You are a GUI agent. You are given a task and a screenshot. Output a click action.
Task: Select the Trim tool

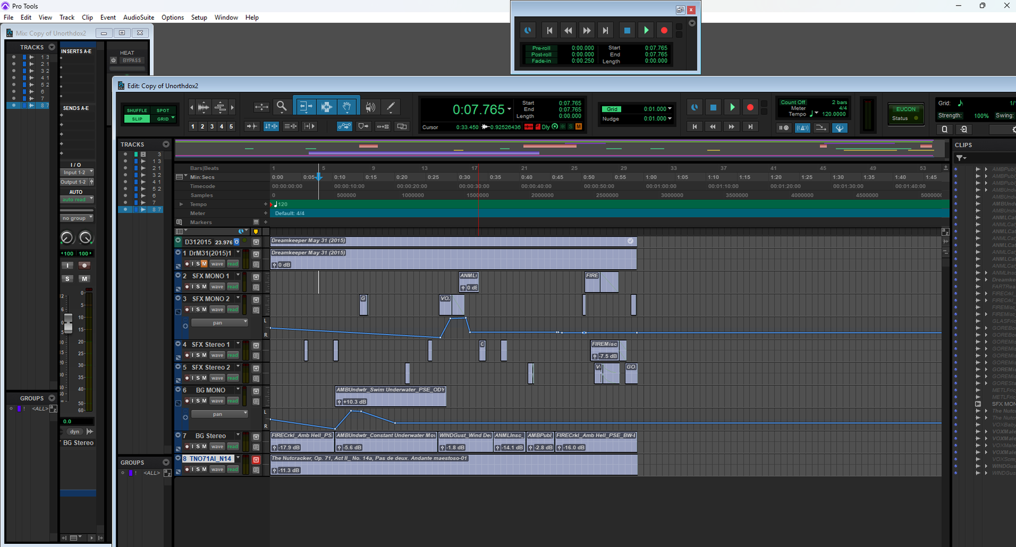pyautogui.click(x=305, y=107)
